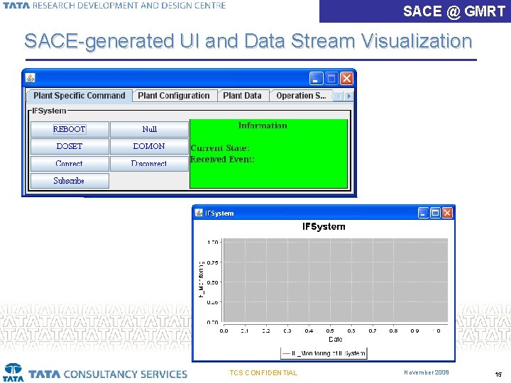Click the IFSystem window title text
The image size is (511, 383).
coord(219,213)
